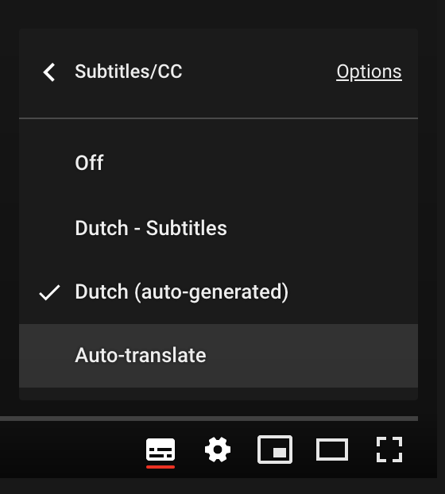Open the Auto-translate language list

click(x=219, y=356)
